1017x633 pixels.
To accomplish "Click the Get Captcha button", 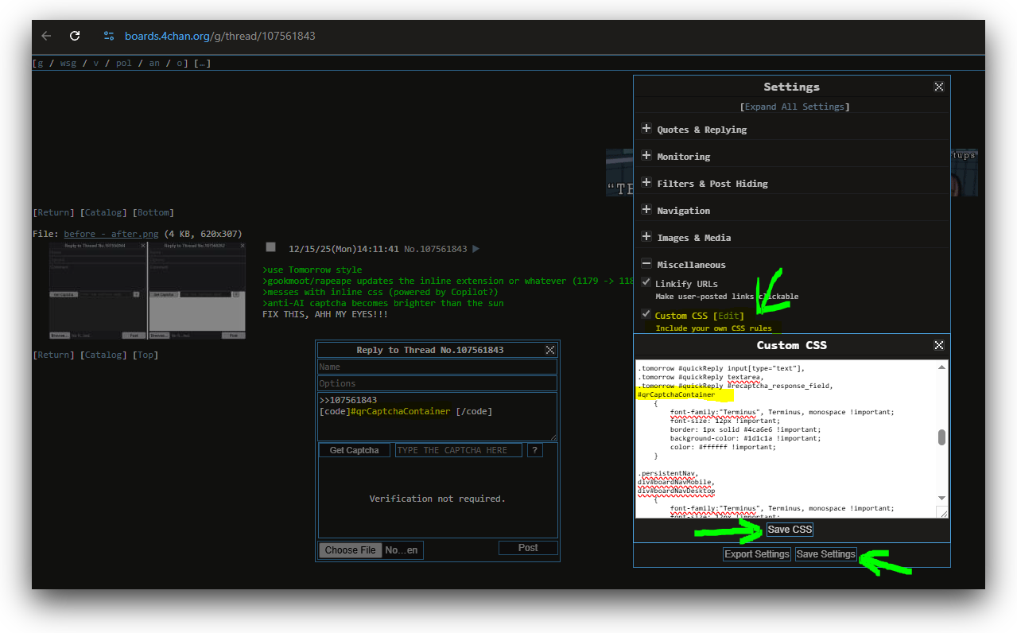I will (355, 450).
